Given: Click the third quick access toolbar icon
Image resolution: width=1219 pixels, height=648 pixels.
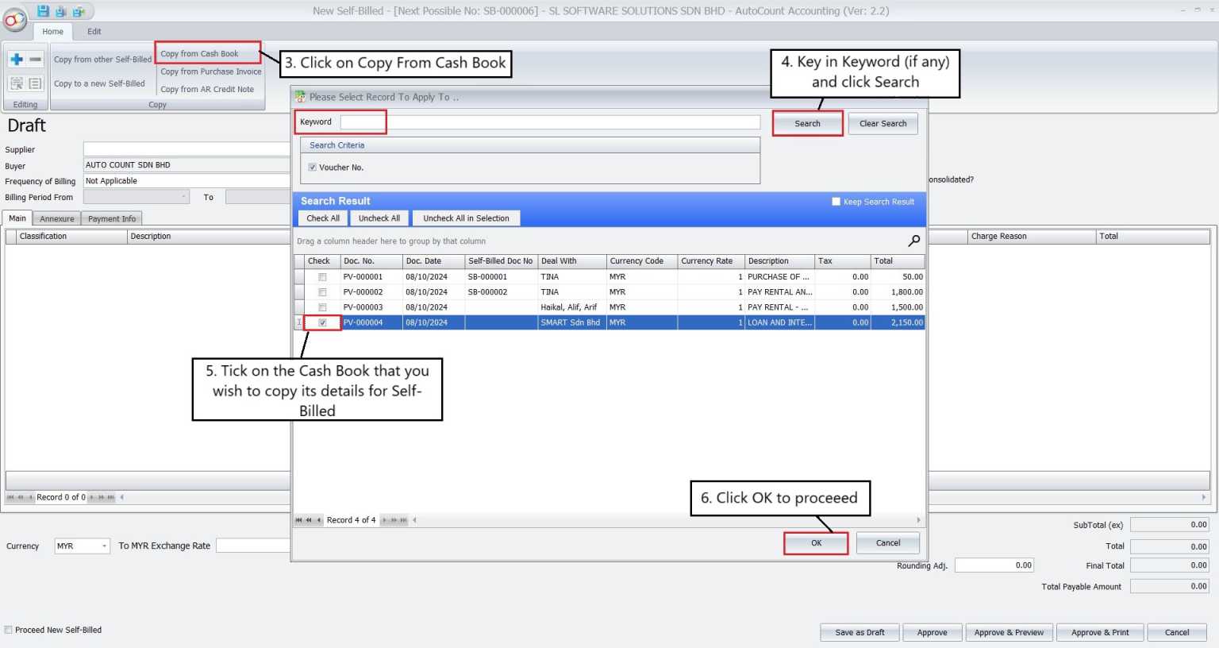Looking at the screenshot, I should pyautogui.click(x=79, y=11).
